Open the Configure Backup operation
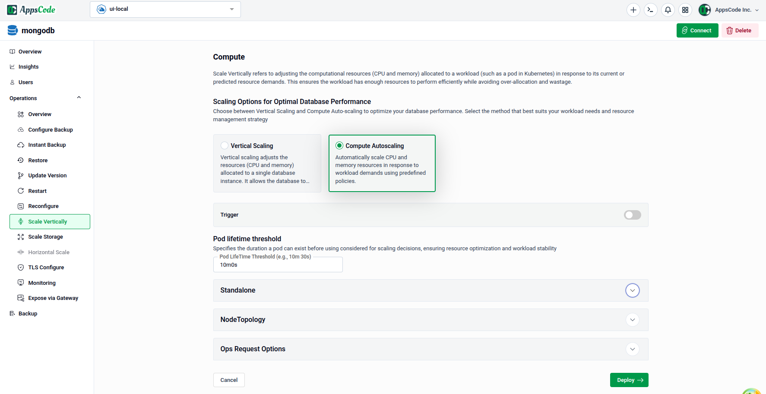 click(x=50, y=129)
